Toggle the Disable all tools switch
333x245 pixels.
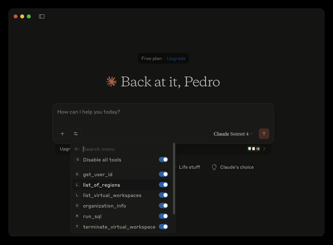pyautogui.click(x=163, y=160)
